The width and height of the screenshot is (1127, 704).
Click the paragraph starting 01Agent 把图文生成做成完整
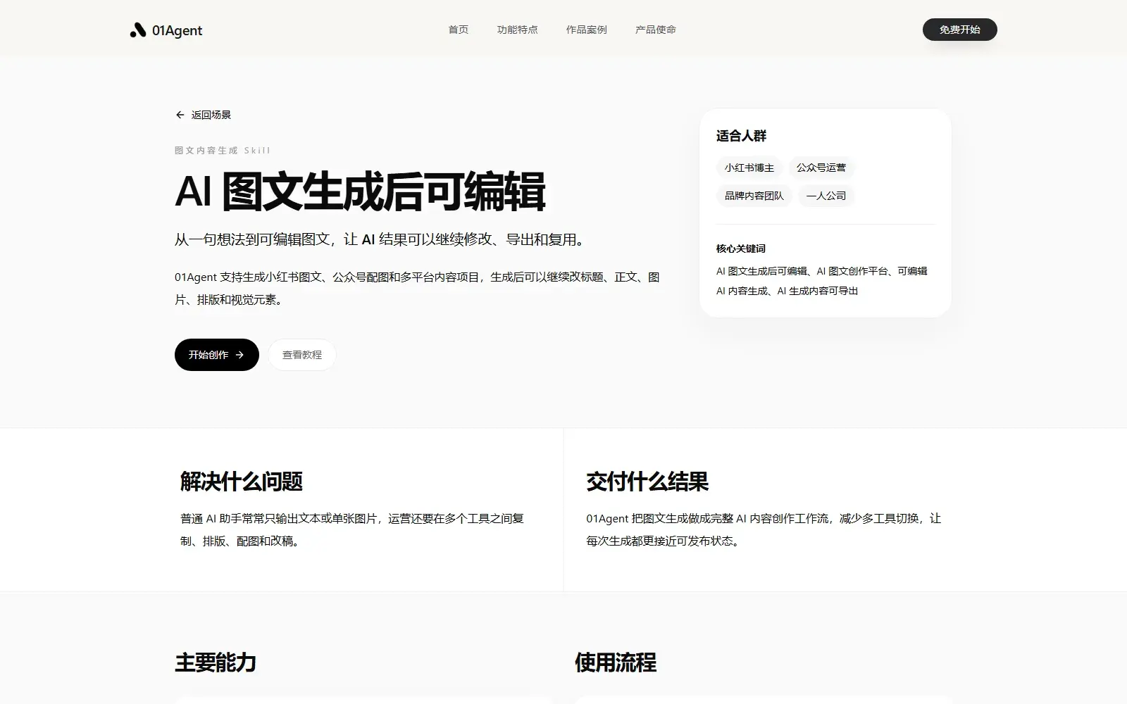click(764, 529)
